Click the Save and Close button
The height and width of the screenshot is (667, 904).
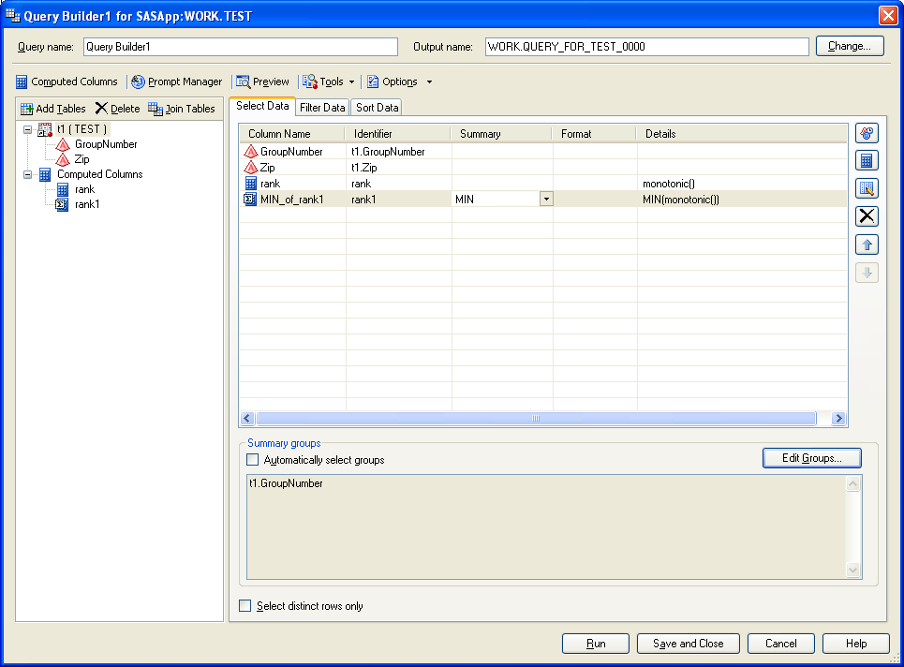click(x=688, y=644)
